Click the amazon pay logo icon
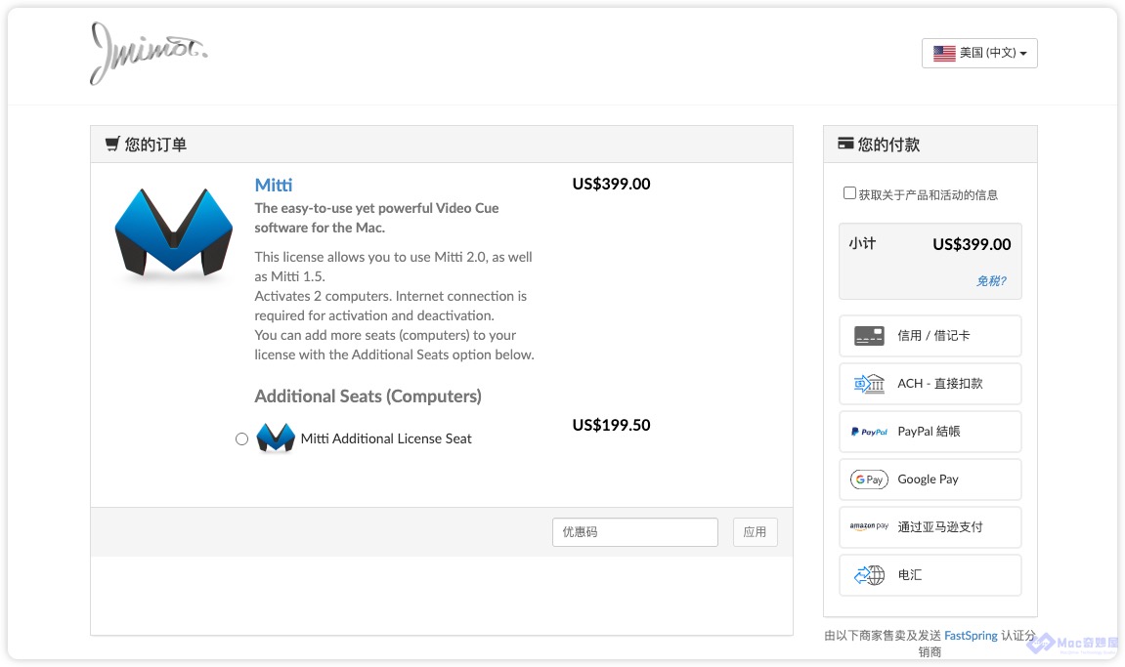This screenshot has height=667, width=1125. coord(869,526)
